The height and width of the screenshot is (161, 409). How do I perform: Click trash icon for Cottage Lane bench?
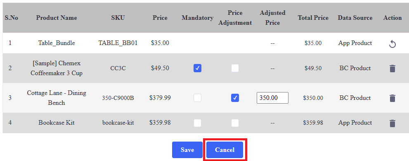(x=392, y=98)
